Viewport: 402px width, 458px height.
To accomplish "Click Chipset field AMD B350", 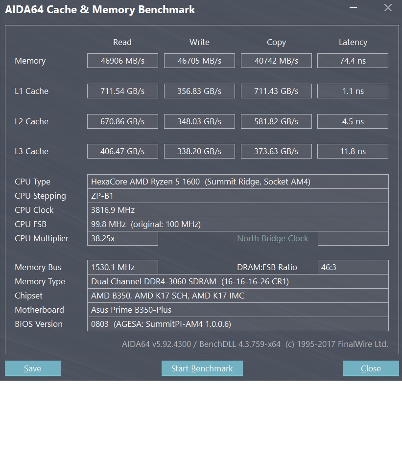I will coord(238,296).
